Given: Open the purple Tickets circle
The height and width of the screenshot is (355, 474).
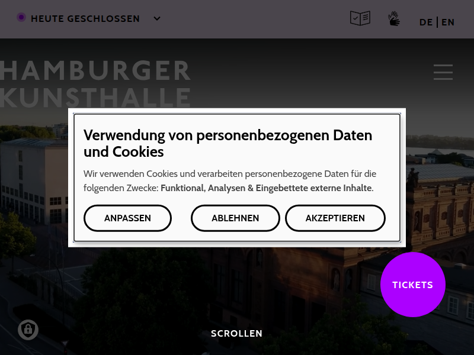Looking at the screenshot, I should pos(412,285).
